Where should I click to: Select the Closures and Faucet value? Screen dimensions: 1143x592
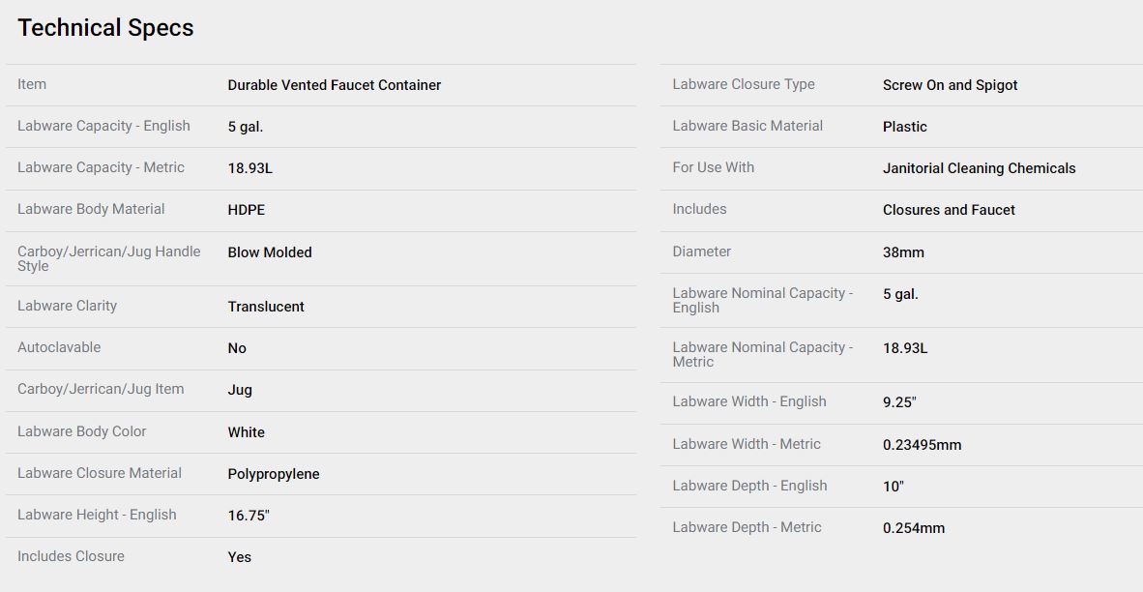[x=949, y=210]
